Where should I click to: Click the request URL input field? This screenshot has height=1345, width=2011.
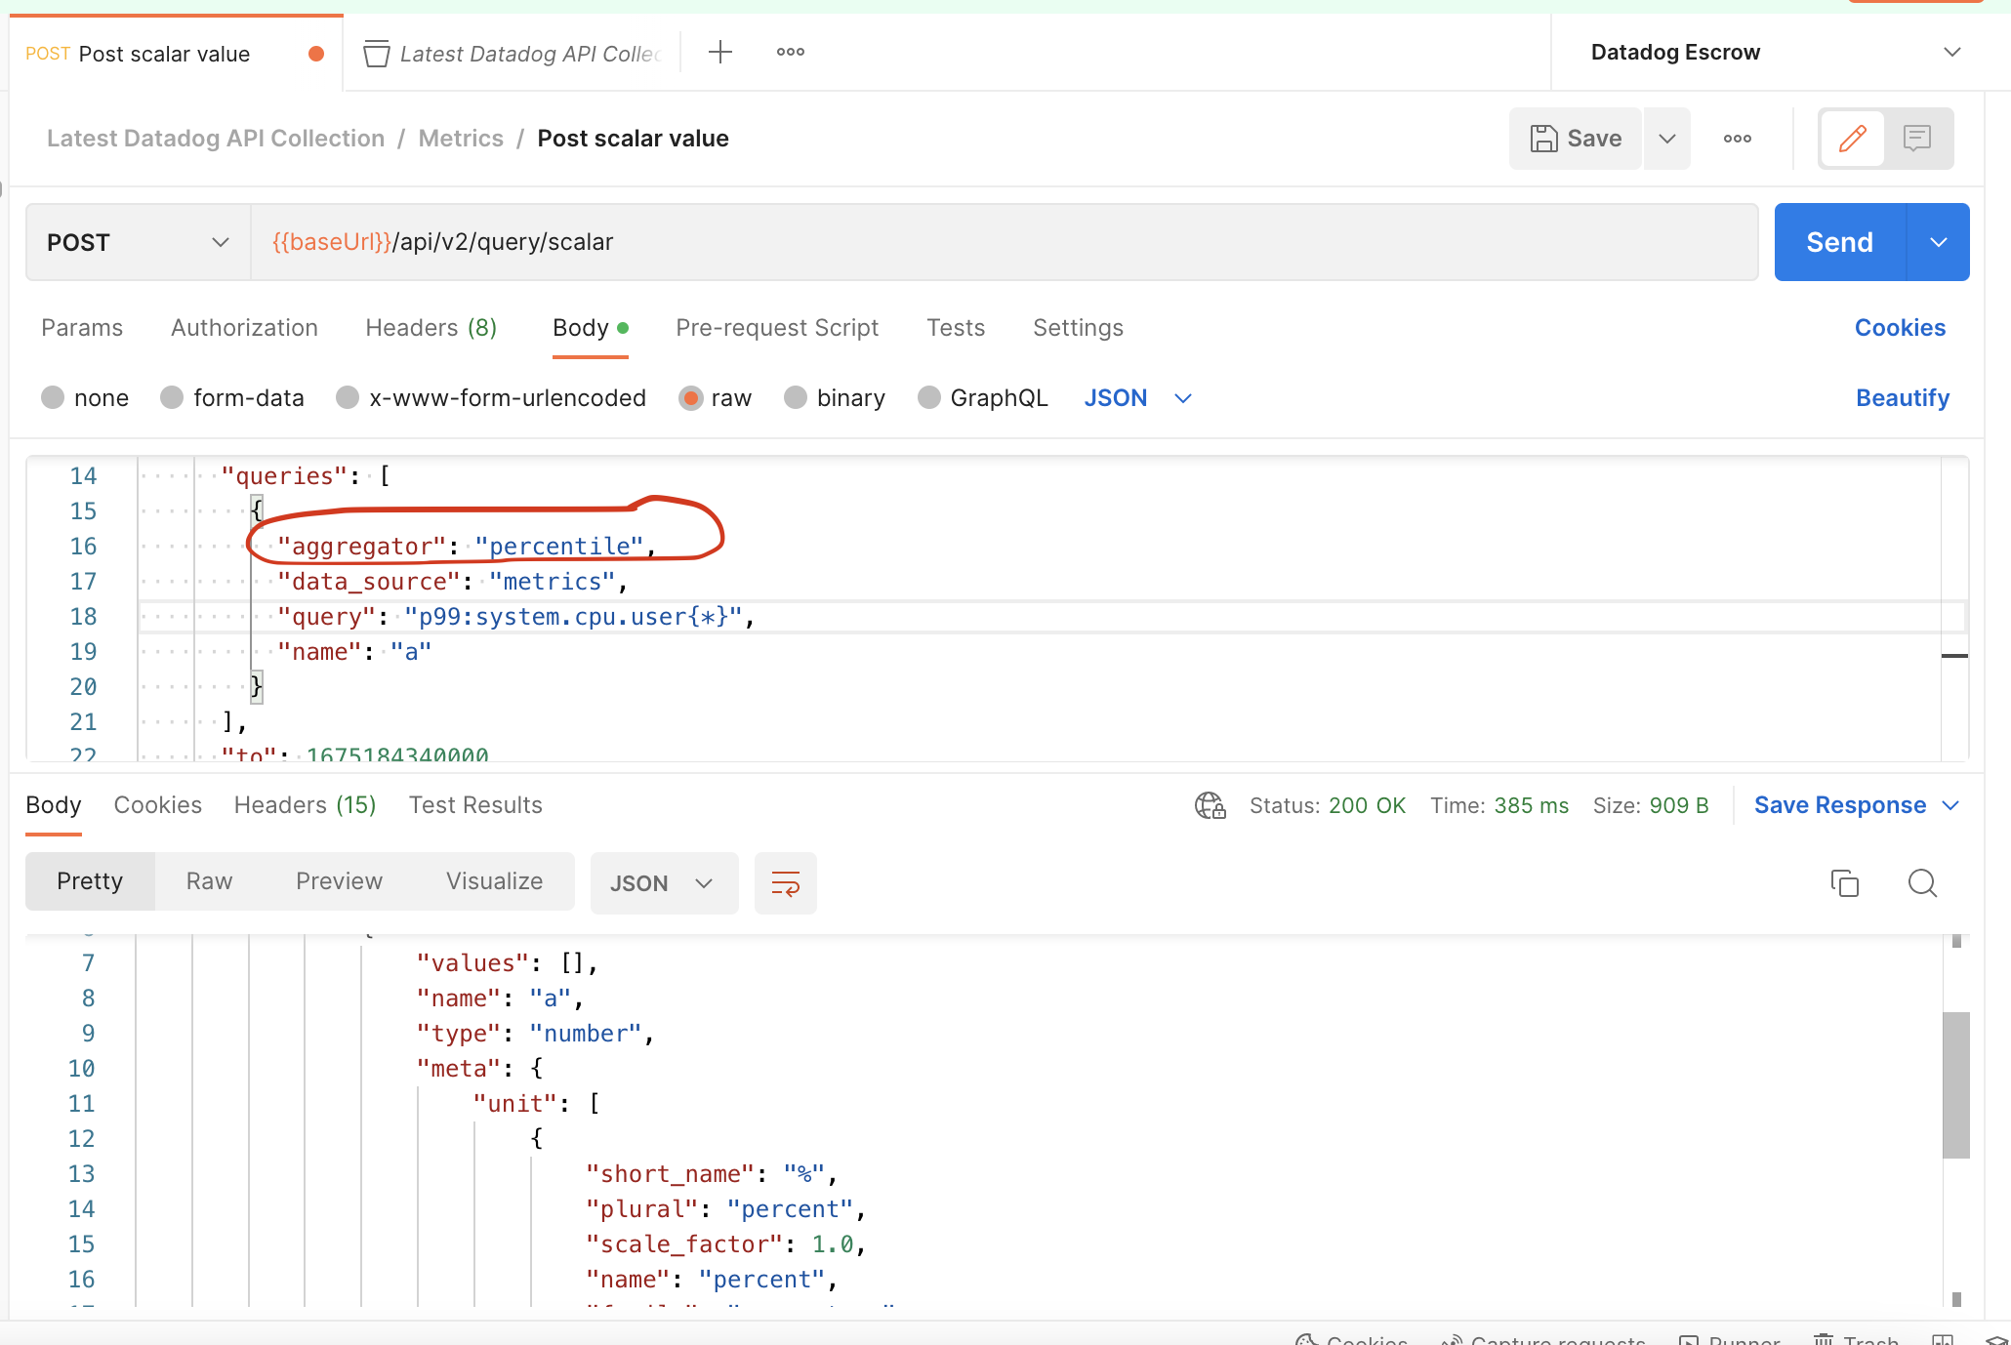[1004, 242]
